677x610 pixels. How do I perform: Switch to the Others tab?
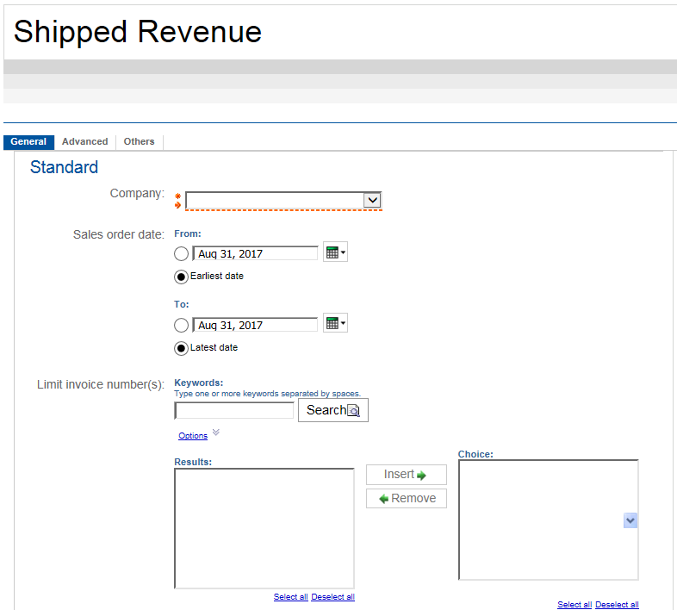(x=139, y=142)
